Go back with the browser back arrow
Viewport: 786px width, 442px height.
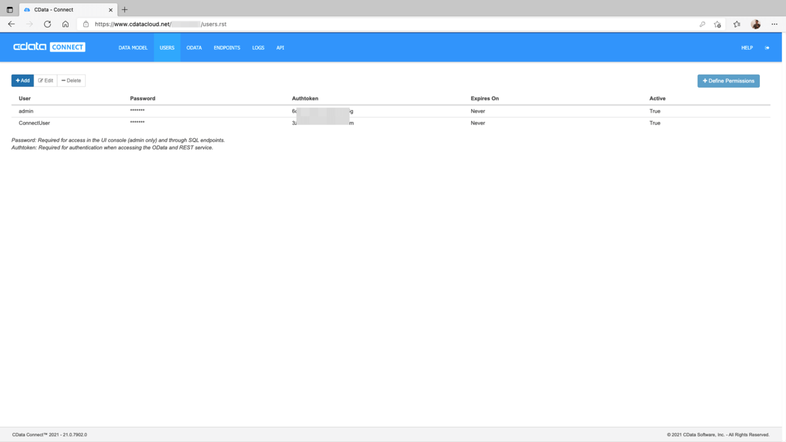coord(11,24)
